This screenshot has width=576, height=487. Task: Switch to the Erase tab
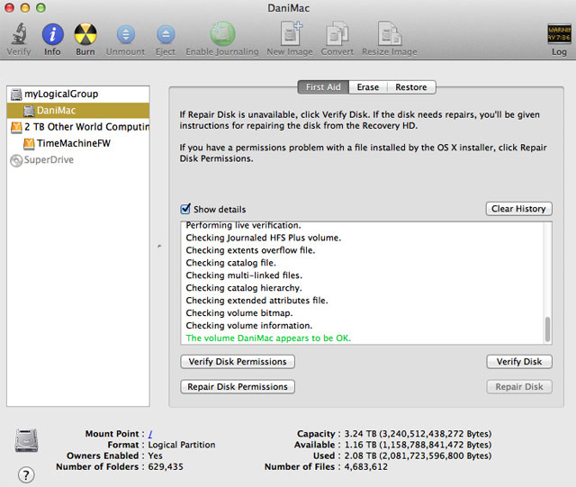click(x=368, y=87)
